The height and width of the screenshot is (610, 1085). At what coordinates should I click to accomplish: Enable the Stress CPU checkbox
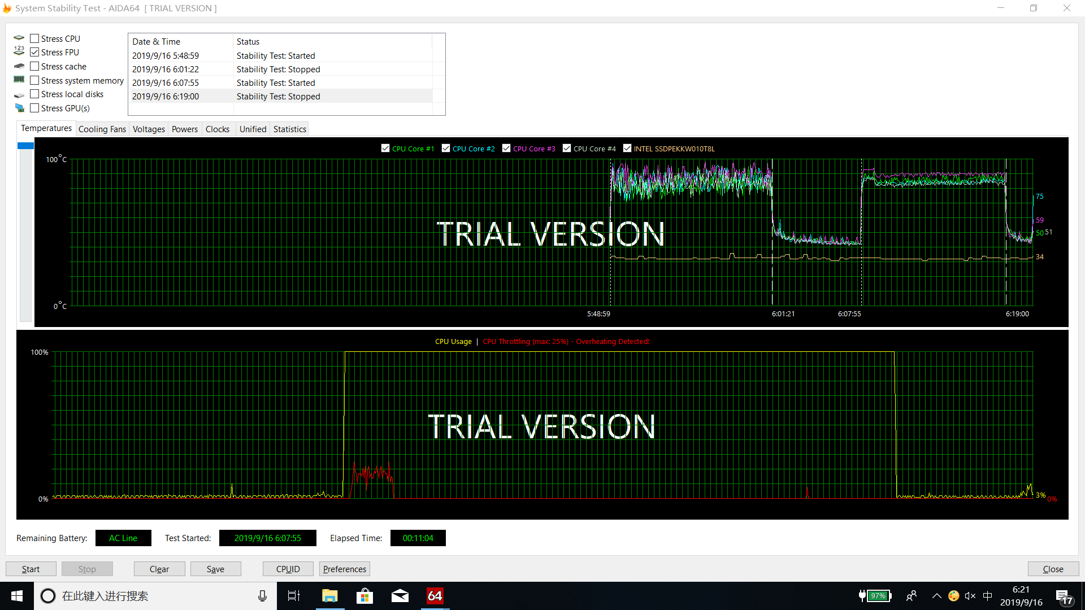point(34,38)
